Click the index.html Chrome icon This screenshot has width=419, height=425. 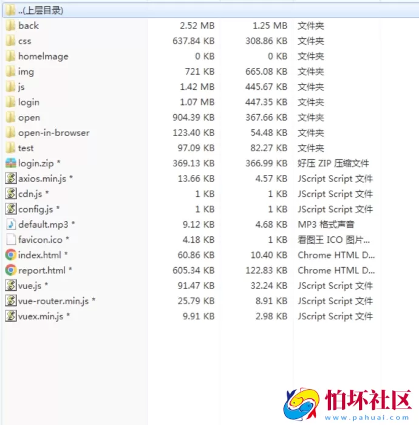coord(11,255)
